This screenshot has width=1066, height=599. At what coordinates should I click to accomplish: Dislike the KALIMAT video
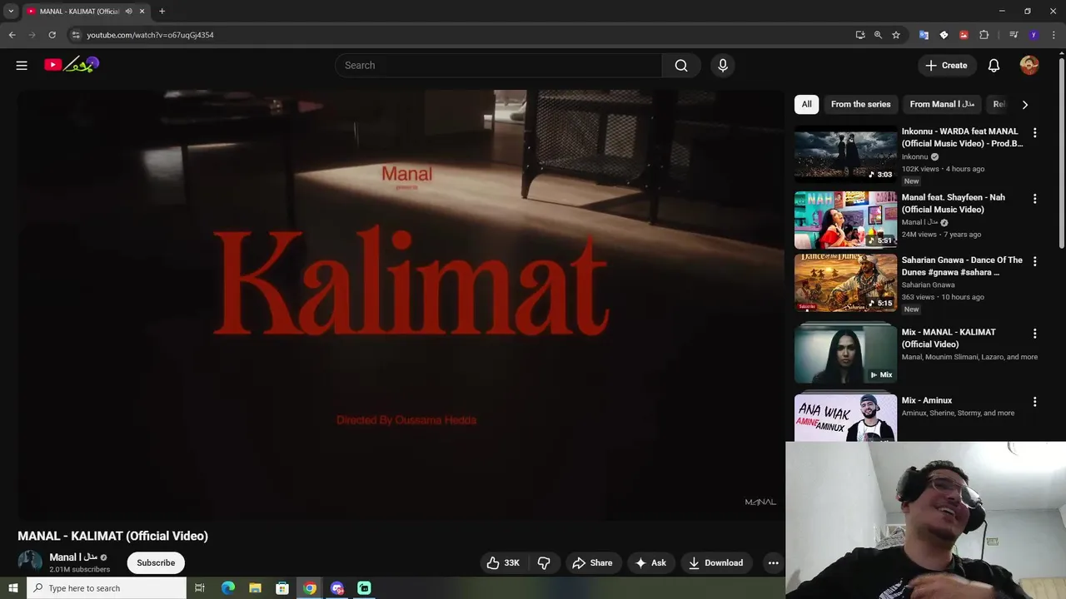(544, 562)
